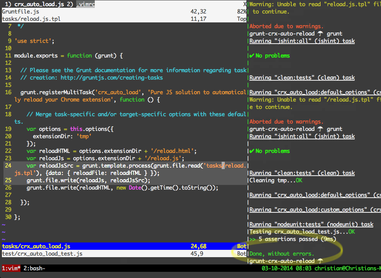
Task: Click line number 30 in the gutter
Action: click(8, 217)
